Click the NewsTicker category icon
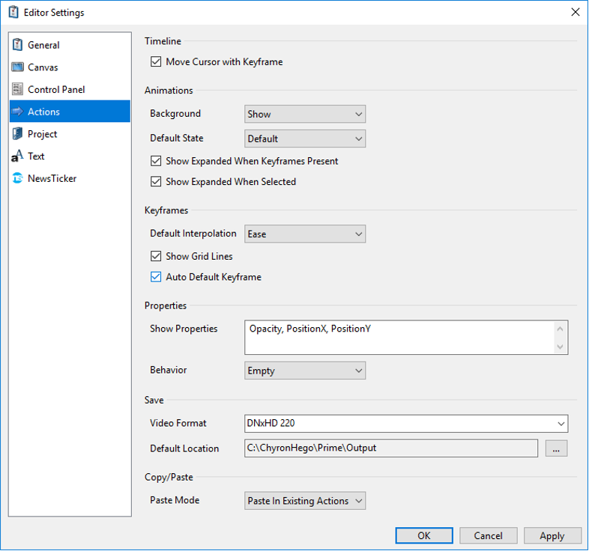The height and width of the screenshot is (551, 589). (17, 179)
